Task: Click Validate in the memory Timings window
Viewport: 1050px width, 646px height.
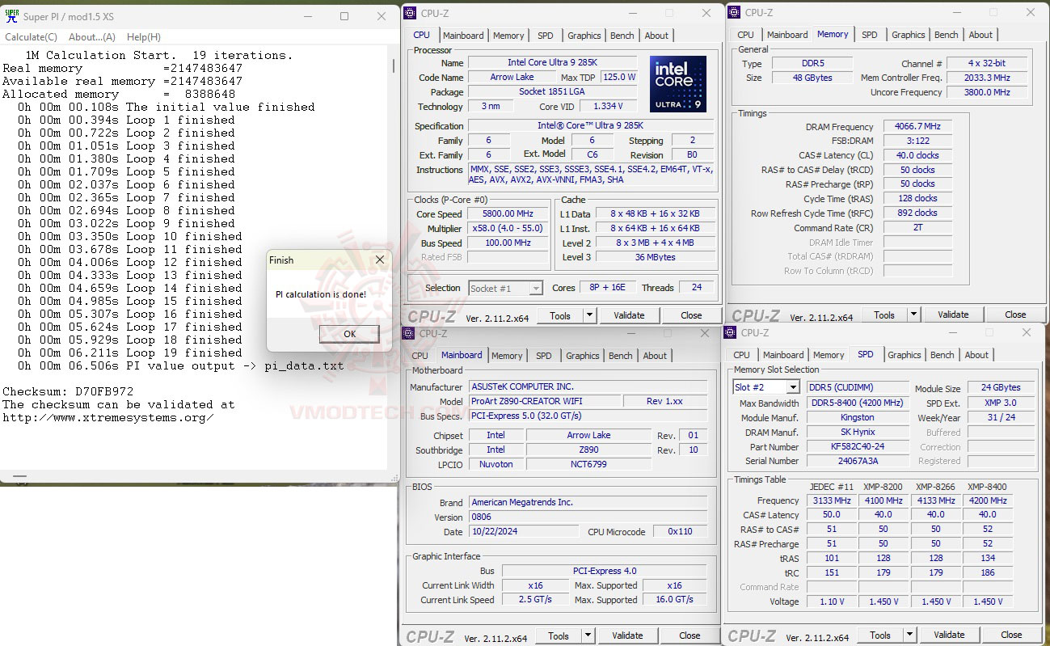Action: coord(953,315)
